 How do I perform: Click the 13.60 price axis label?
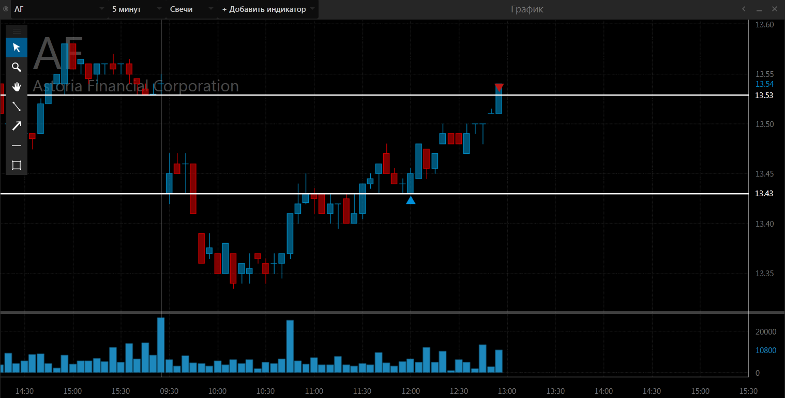pyautogui.click(x=764, y=25)
